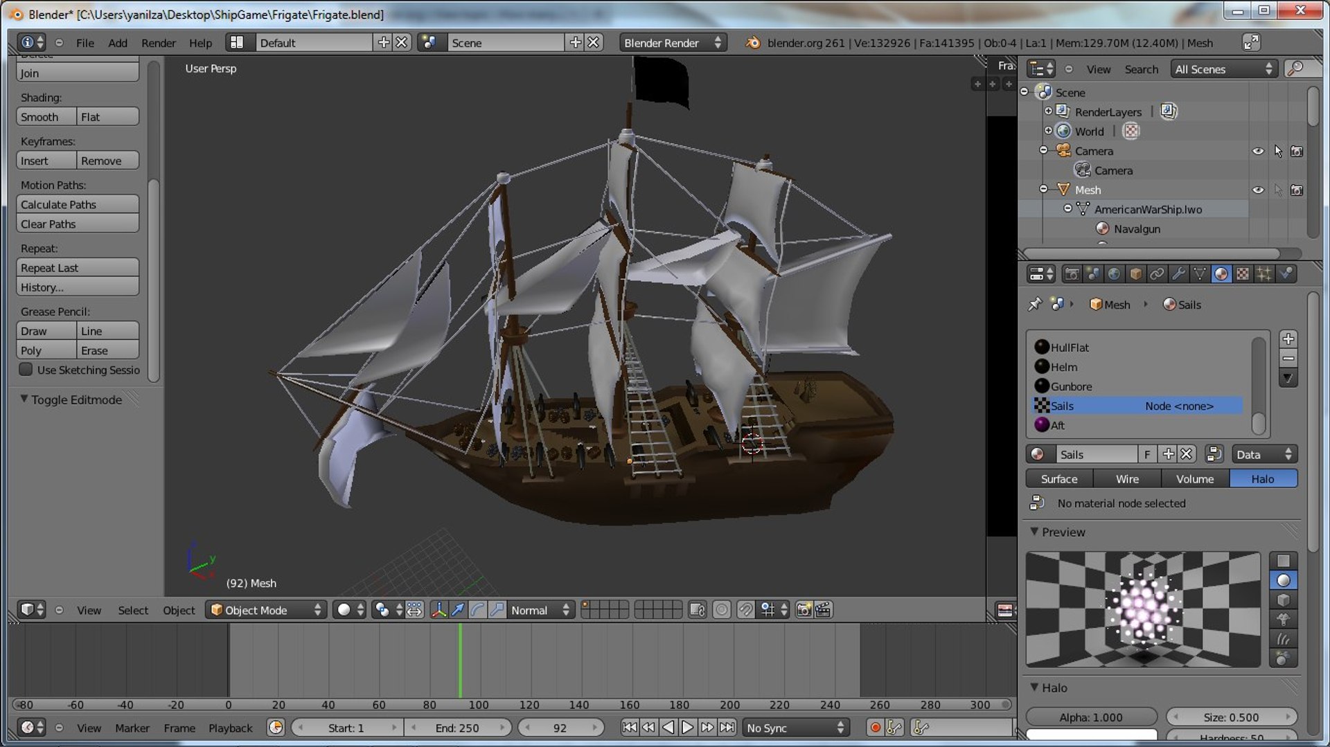Screen dimensions: 1330x747
Task: Add a new material next to Sails name
Action: [1169, 454]
